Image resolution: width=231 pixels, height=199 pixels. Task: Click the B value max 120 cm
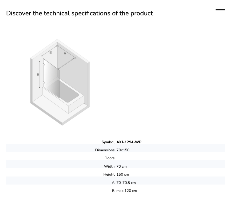pyautogui.click(x=127, y=191)
